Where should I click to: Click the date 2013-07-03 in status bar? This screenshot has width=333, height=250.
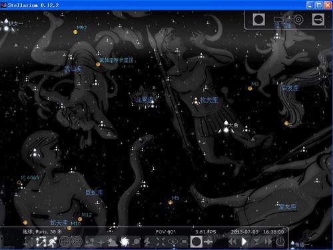point(244,232)
